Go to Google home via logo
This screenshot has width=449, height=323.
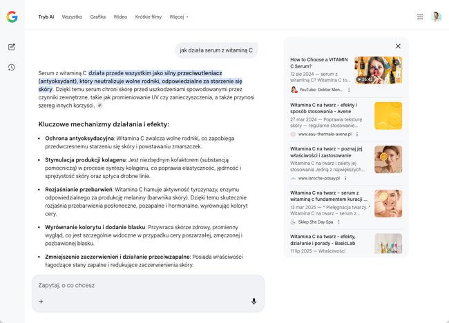(x=12, y=17)
